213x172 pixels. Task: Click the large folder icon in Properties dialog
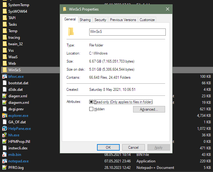(71, 32)
